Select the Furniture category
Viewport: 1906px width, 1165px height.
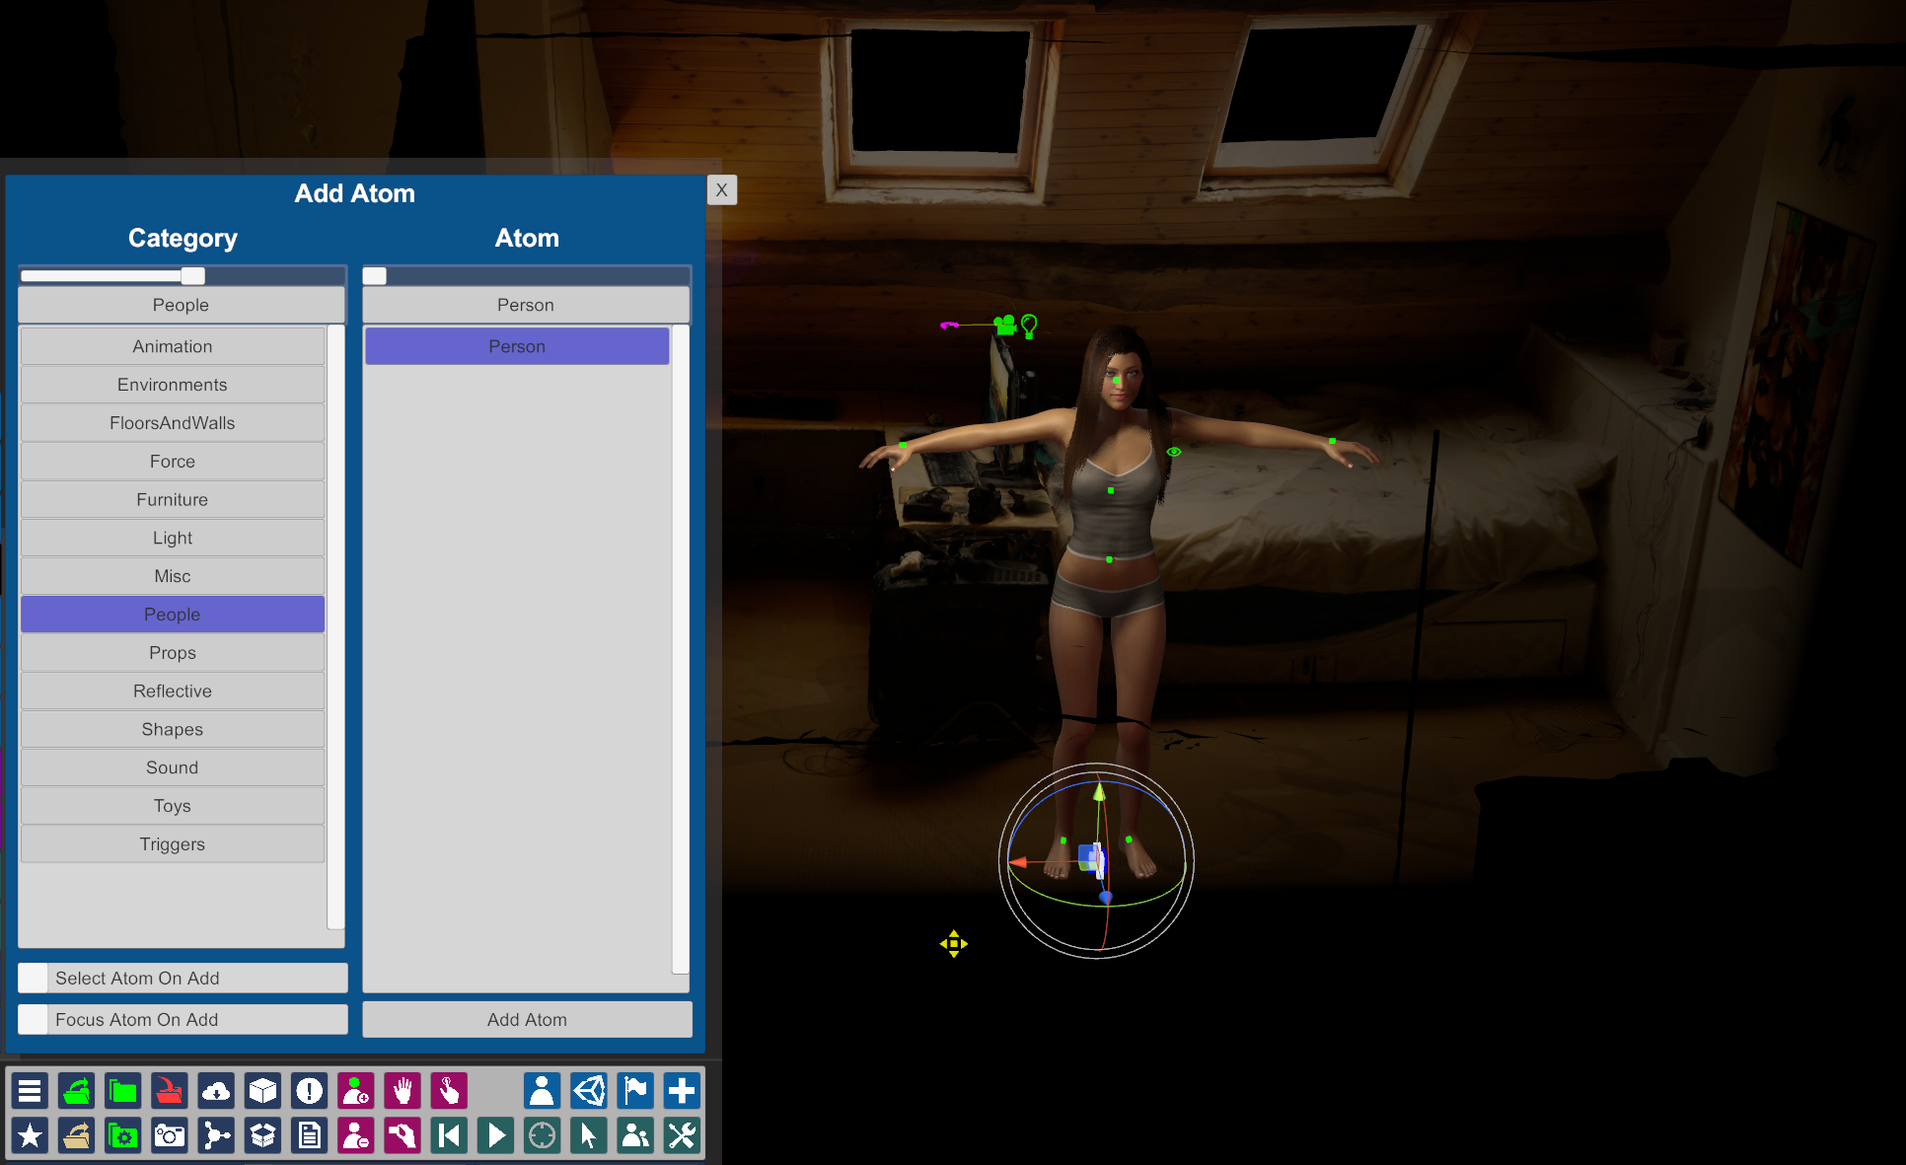point(173,500)
